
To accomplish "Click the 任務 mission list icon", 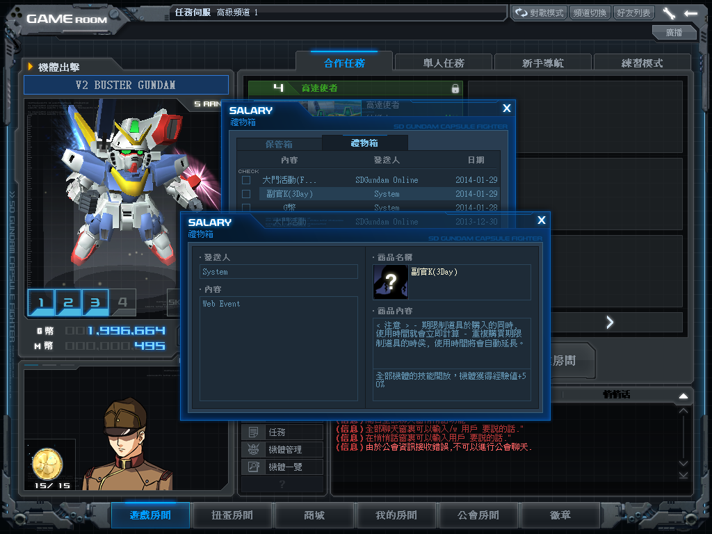I will [253, 432].
